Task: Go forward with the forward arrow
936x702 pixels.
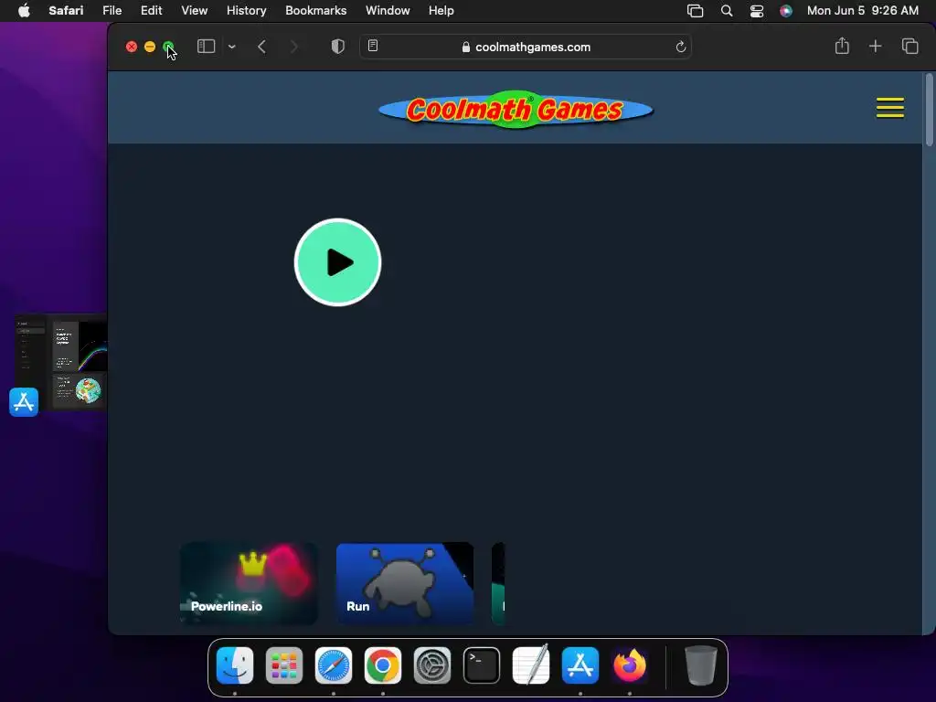Action: [x=293, y=47]
